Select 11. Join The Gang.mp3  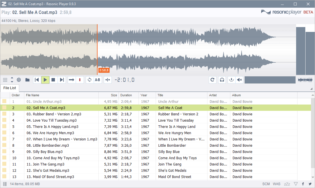(x=45, y=164)
